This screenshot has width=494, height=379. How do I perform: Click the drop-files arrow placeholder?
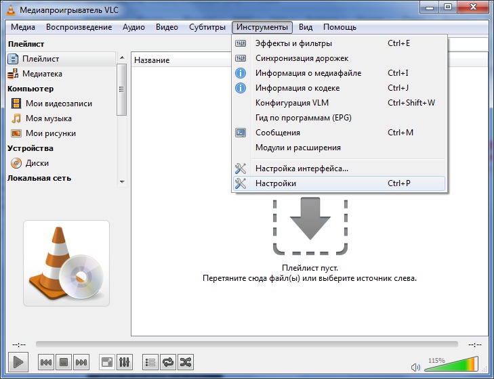click(x=310, y=226)
